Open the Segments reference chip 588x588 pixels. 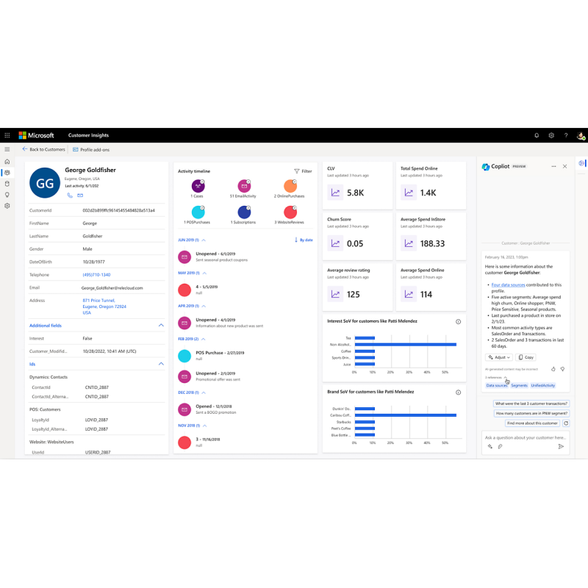pos(519,385)
